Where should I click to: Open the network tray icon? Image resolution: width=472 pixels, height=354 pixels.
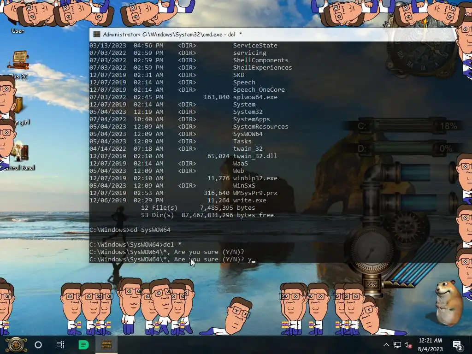pyautogui.click(x=397, y=345)
